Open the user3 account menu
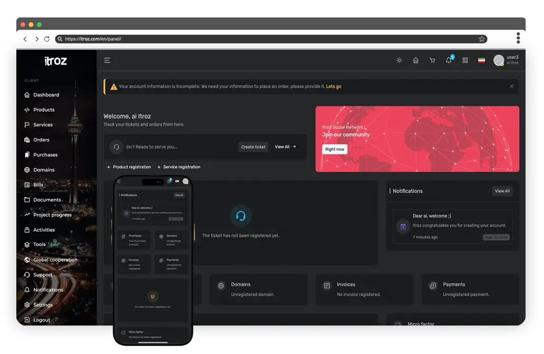Screen dimensions: 544x354 coord(506,60)
